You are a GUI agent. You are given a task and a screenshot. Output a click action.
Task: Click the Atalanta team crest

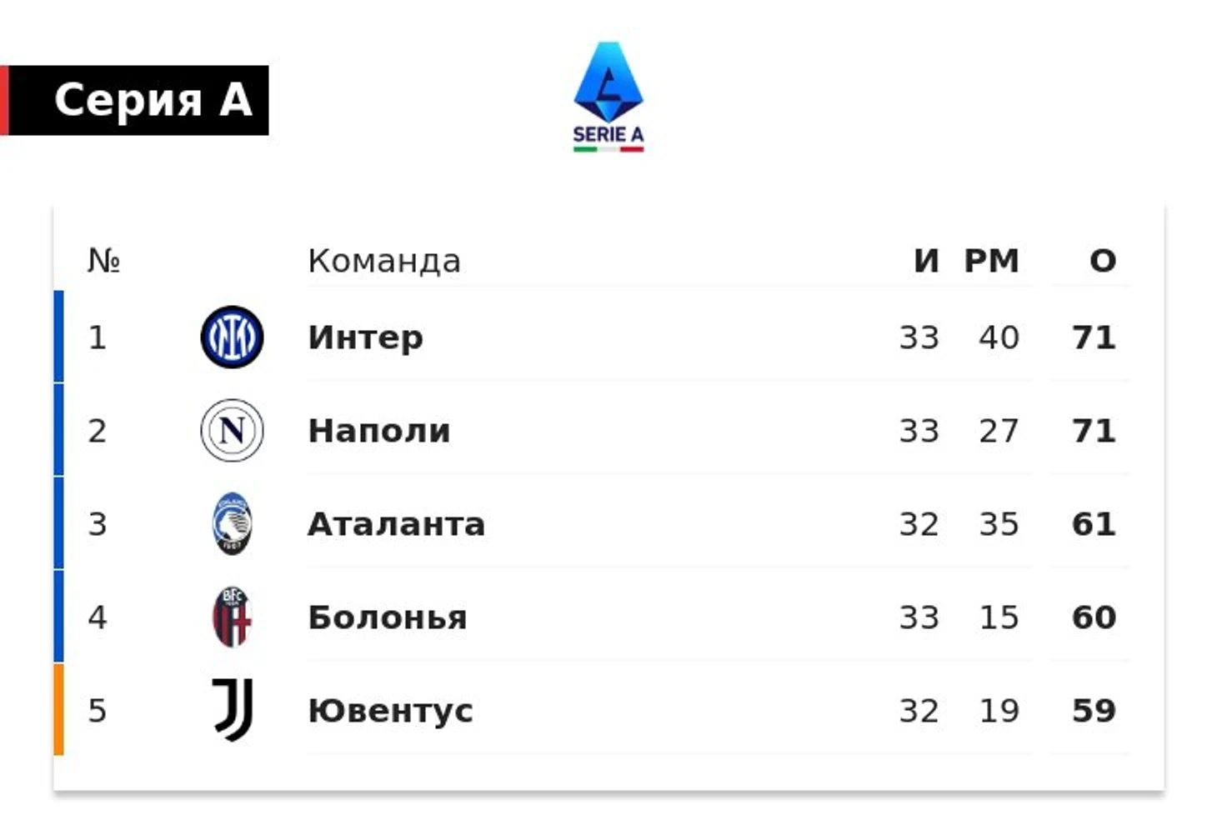232,524
